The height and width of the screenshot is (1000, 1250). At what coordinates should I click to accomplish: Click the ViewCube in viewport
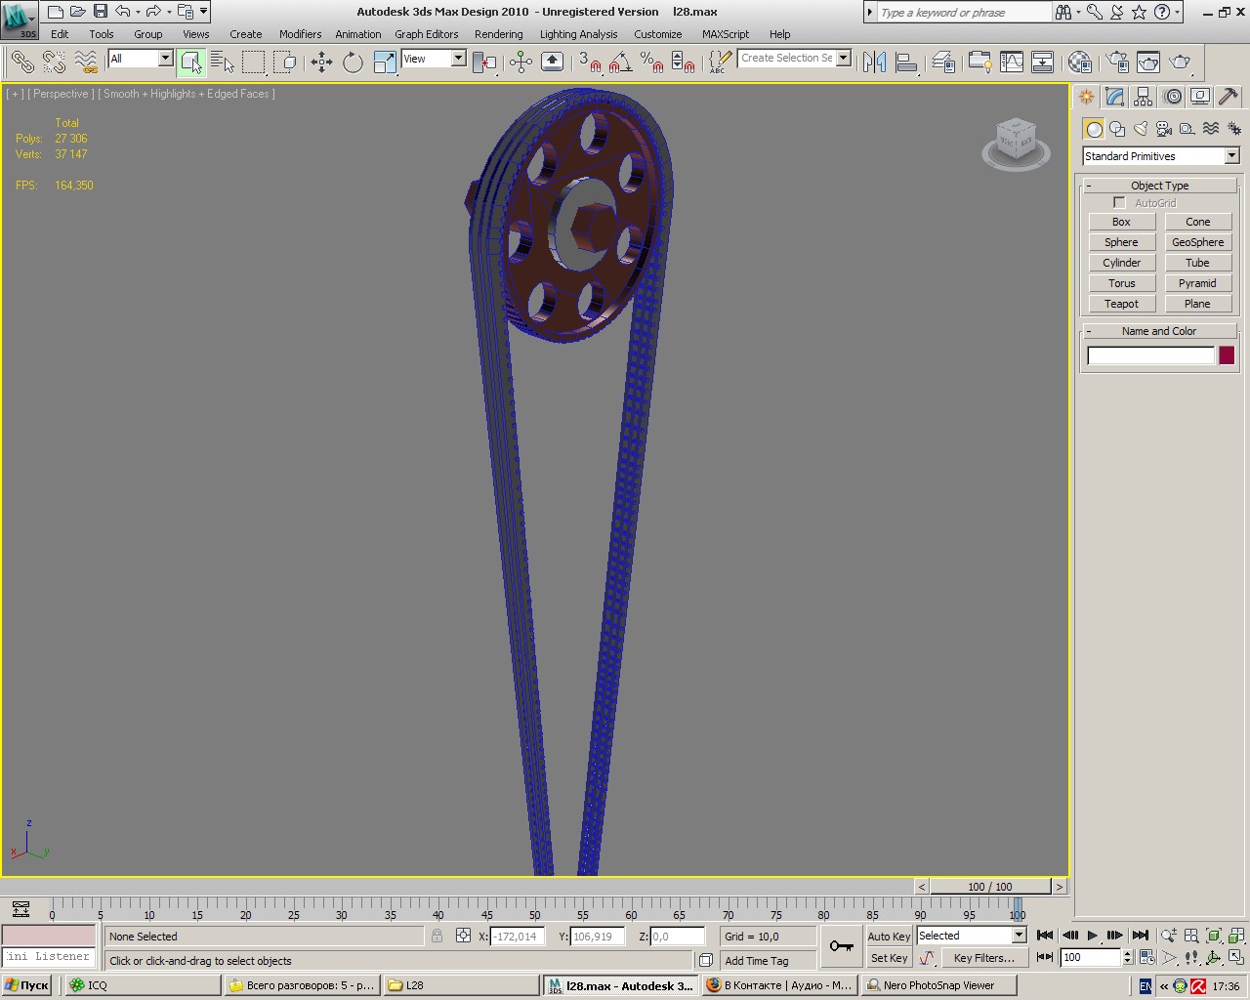(1016, 143)
